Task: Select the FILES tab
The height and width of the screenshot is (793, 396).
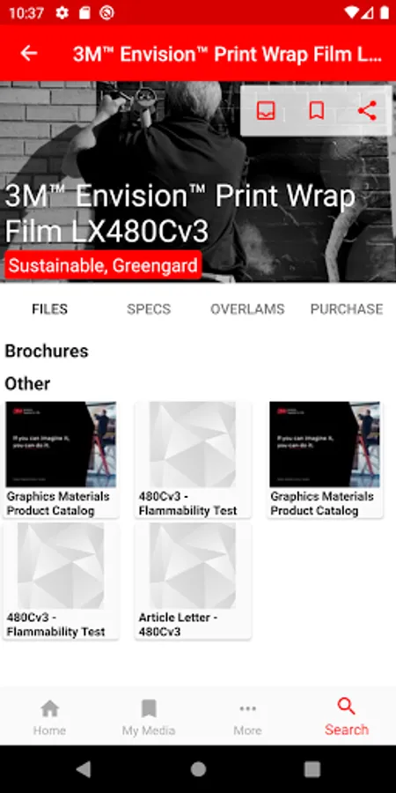Action: point(49,309)
